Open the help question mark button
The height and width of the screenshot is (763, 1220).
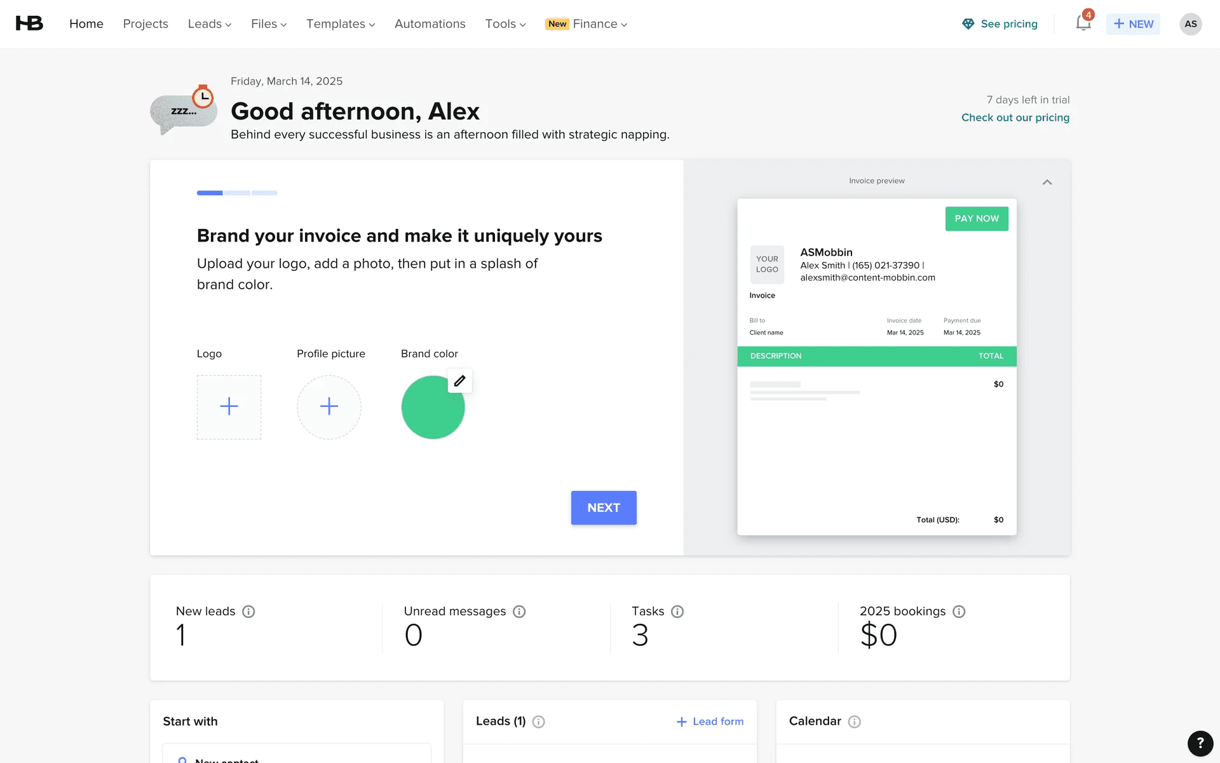[x=1200, y=743]
